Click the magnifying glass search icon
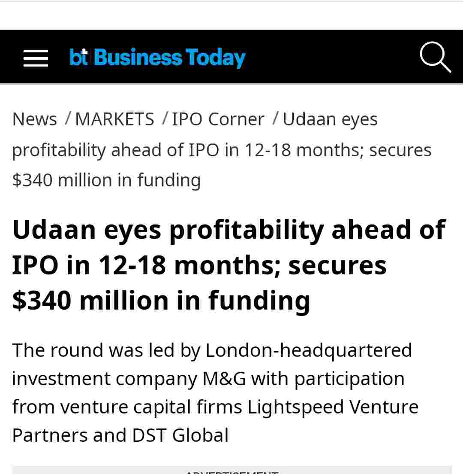The height and width of the screenshot is (474, 463). tap(435, 57)
